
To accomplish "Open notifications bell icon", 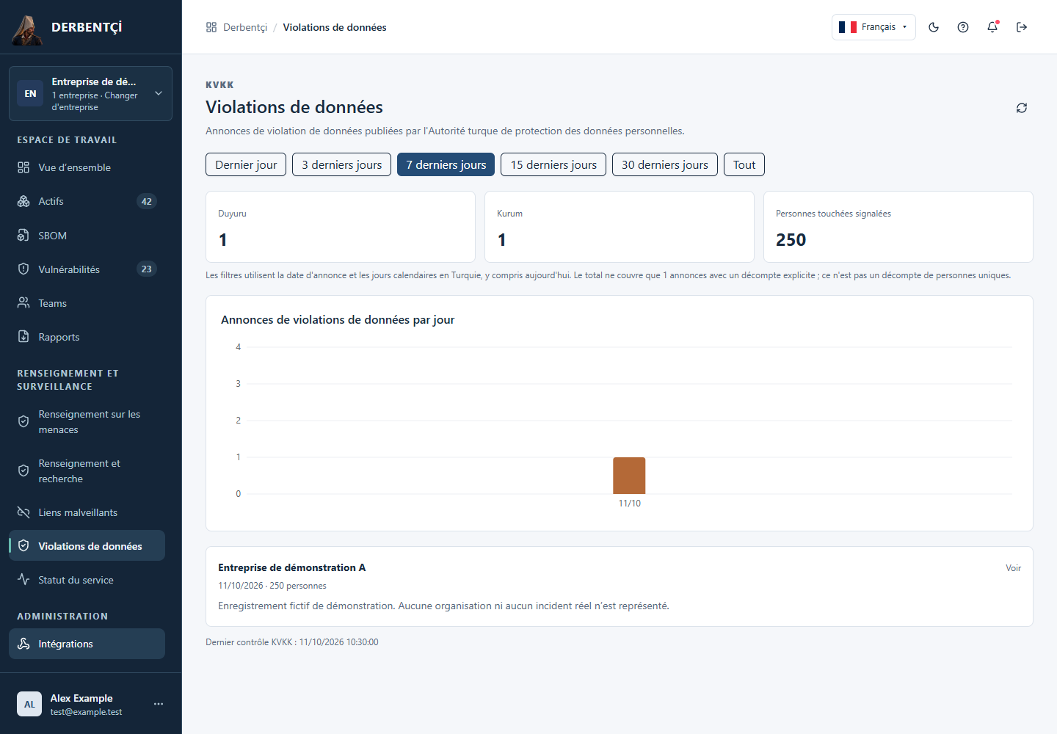I will point(992,27).
